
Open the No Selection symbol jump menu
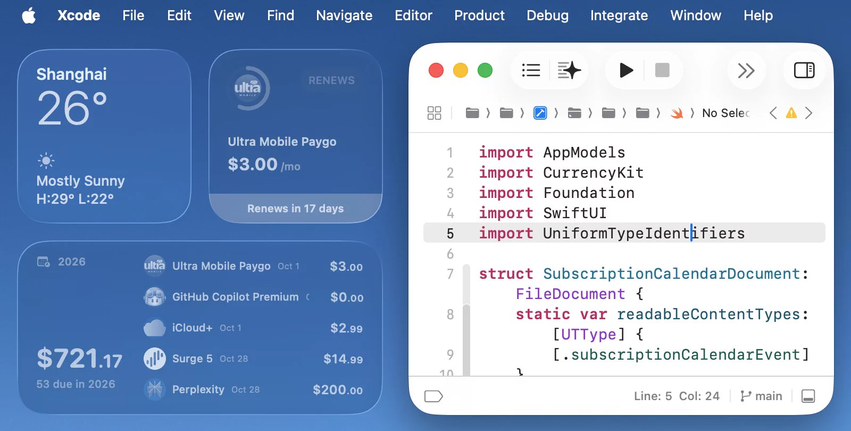pyautogui.click(x=725, y=113)
